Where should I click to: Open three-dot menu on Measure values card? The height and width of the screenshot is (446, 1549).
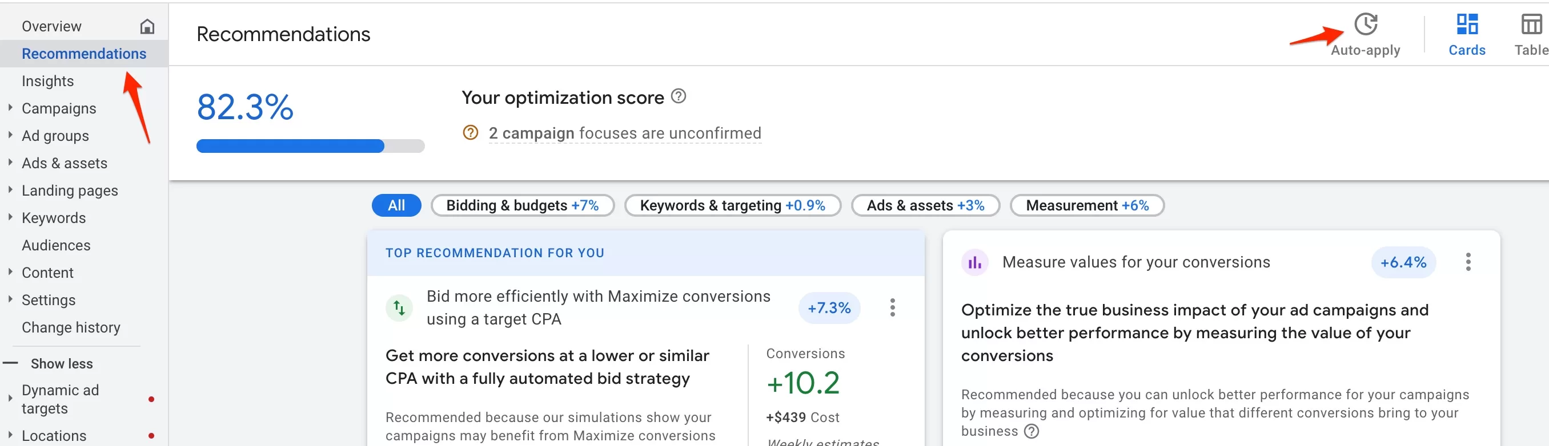pyautogui.click(x=1468, y=262)
